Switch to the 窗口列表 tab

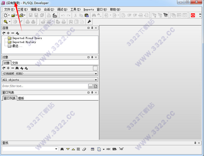click(10, 98)
